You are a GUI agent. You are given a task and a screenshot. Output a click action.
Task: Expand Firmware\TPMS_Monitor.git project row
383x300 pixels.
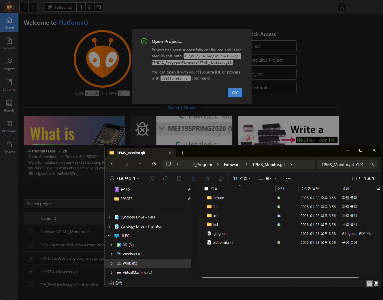point(31,232)
